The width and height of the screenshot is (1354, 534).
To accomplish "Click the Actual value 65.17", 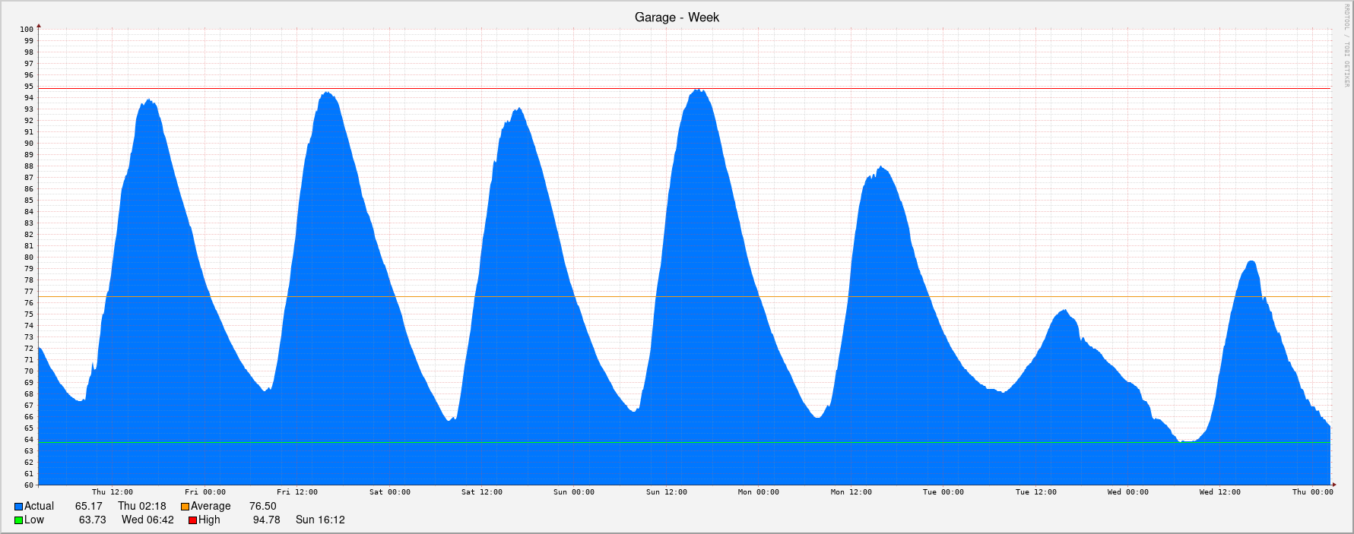I will click(88, 507).
